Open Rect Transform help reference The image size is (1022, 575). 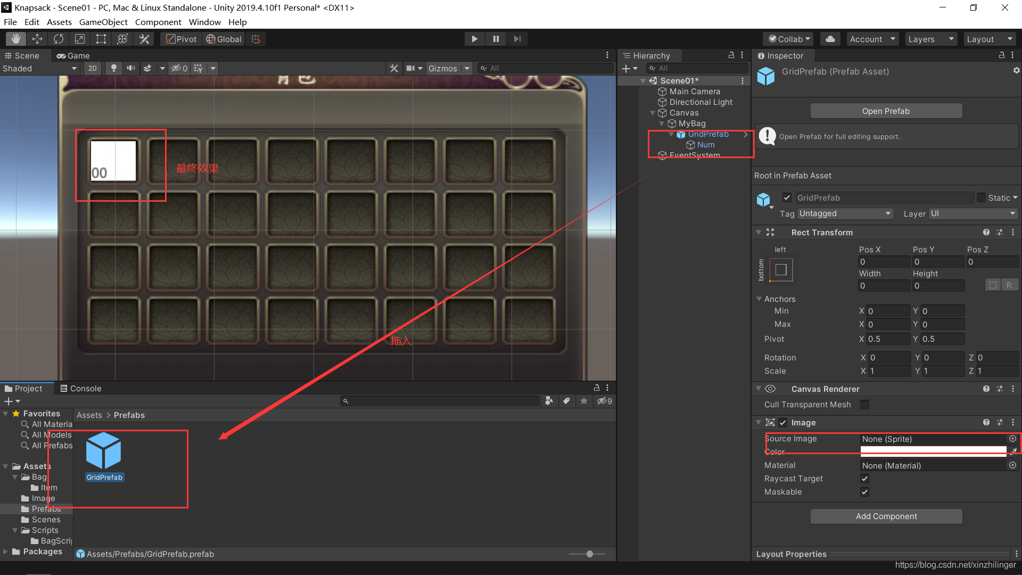point(986,232)
